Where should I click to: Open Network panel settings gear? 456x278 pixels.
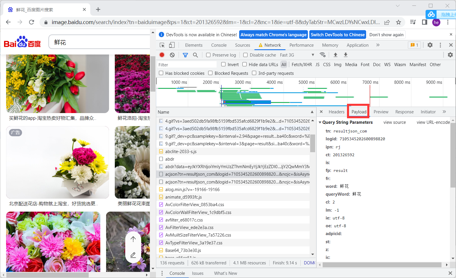(x=450, y=55)
